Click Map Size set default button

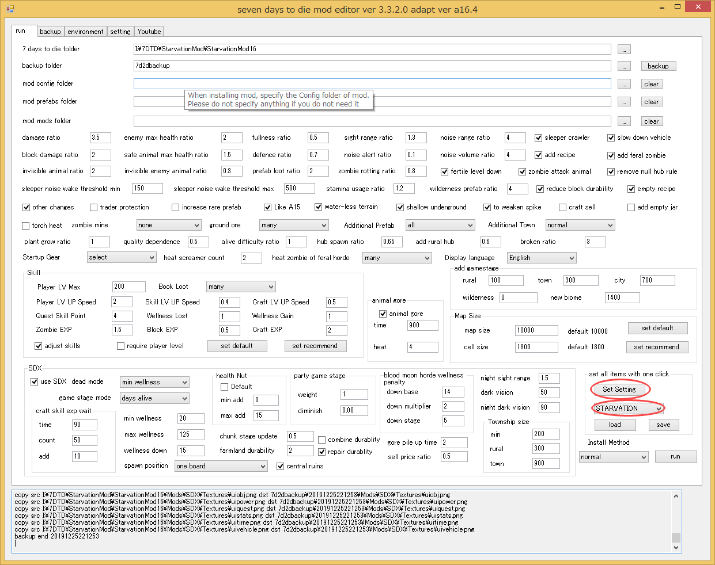coord(657,328)
